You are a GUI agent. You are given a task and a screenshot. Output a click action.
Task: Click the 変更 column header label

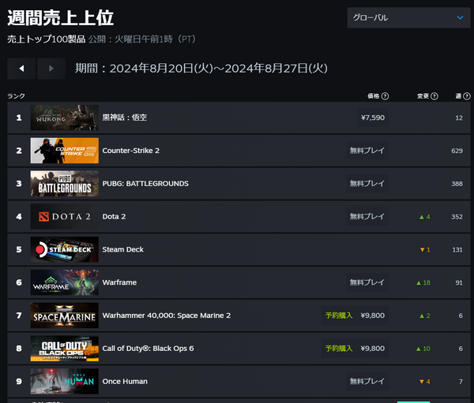pos(423,96)
